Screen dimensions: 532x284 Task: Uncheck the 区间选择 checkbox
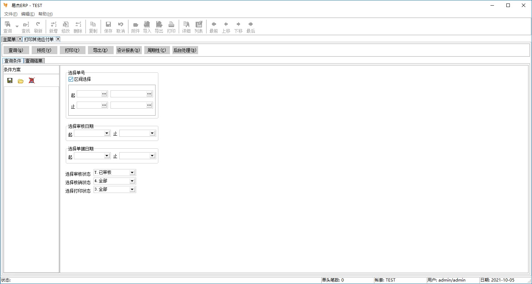coord(71,79)
